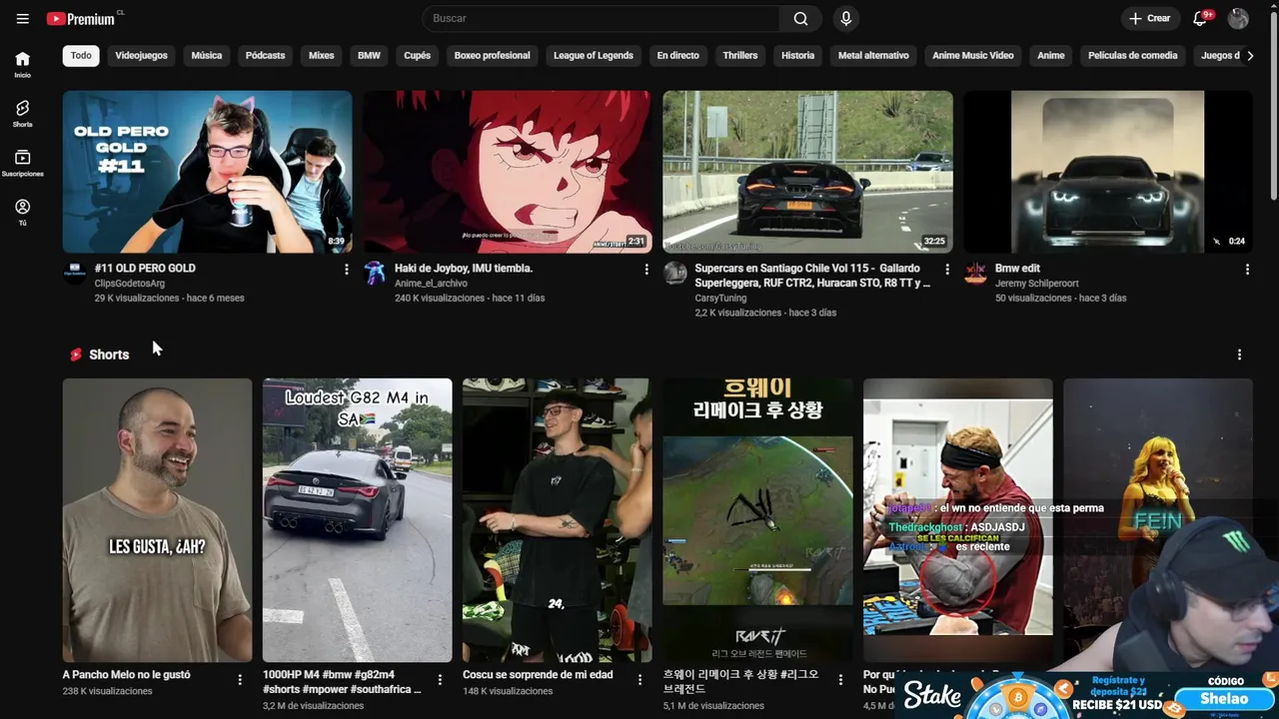
Task: Open the Coscu short thumbnail
Action: coord(557,519)
